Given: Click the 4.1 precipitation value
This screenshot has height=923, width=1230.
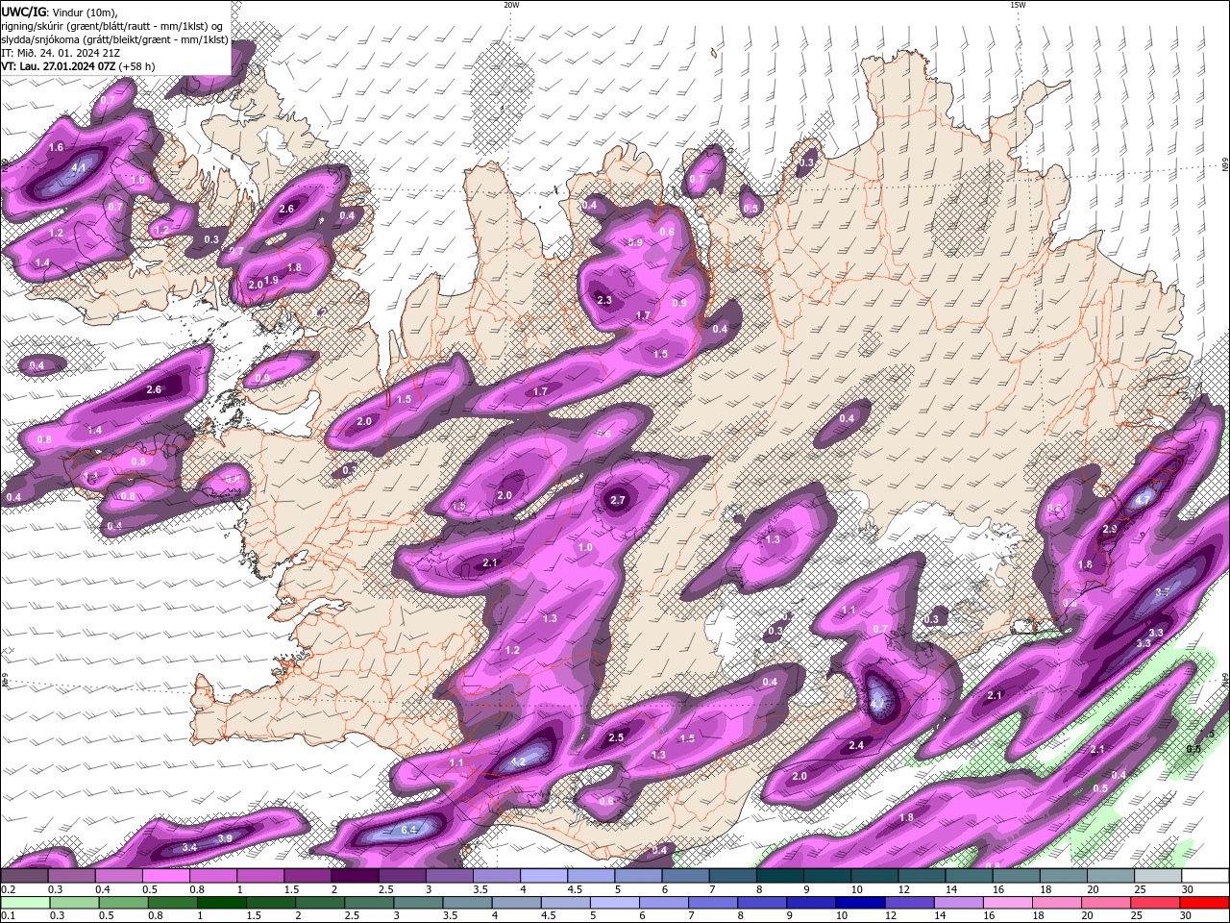Looking at the screenshot, I should 80,167.
